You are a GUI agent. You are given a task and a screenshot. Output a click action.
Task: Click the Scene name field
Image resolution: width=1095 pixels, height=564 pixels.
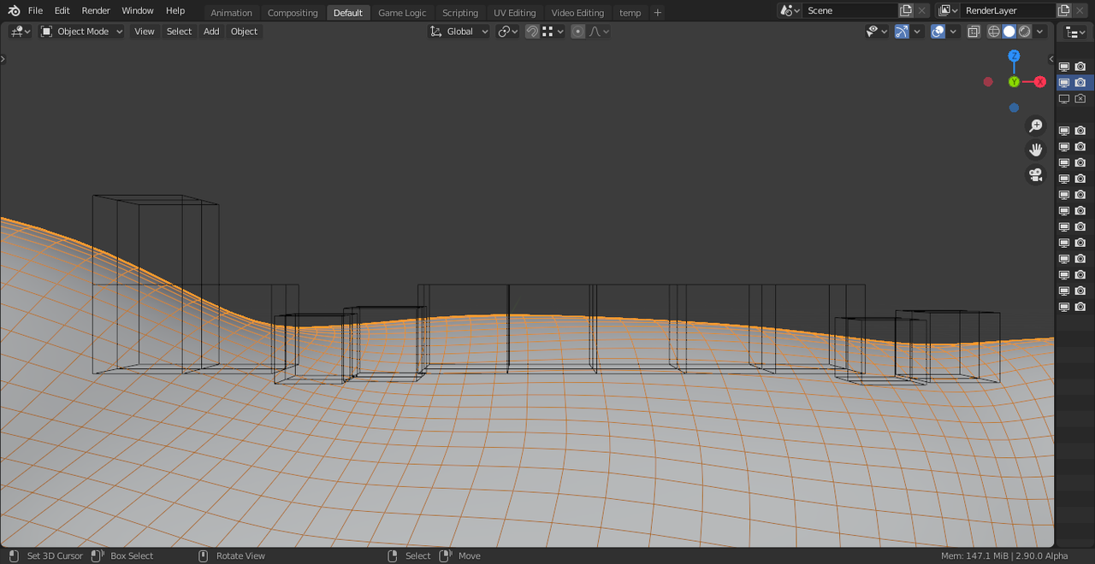(849, 10)
